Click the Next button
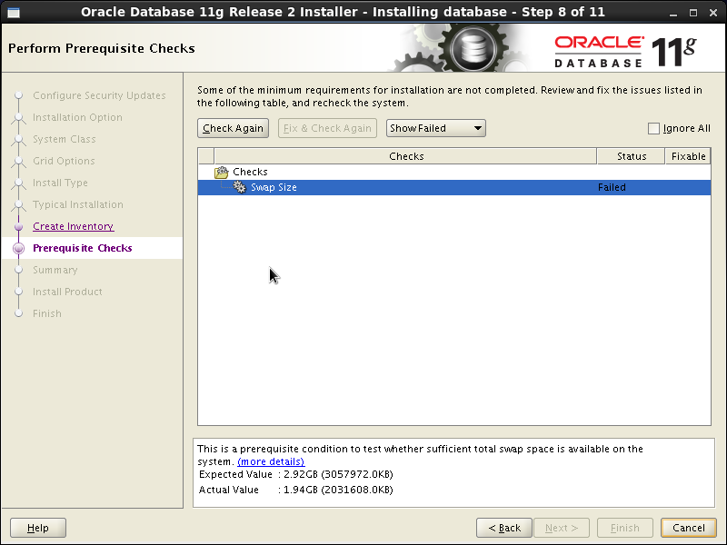This screenshot has width=727, height=545. [x=562, y=528]
